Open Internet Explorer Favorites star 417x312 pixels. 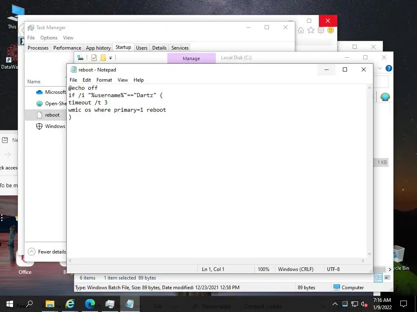click(x=311, y=30)
